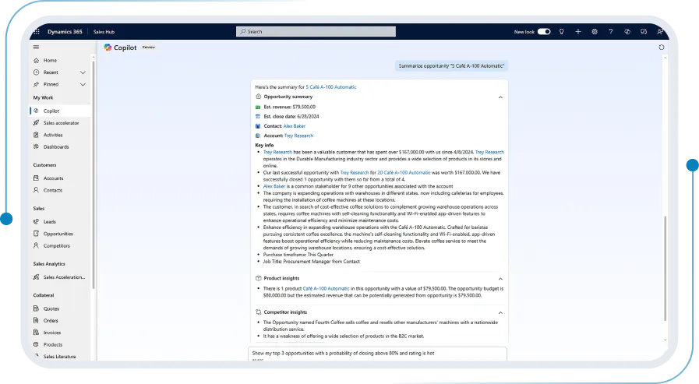Screen dimensions: 699x384
Task: Click the Opportunity summary heading icon
Action: (258, 97)
